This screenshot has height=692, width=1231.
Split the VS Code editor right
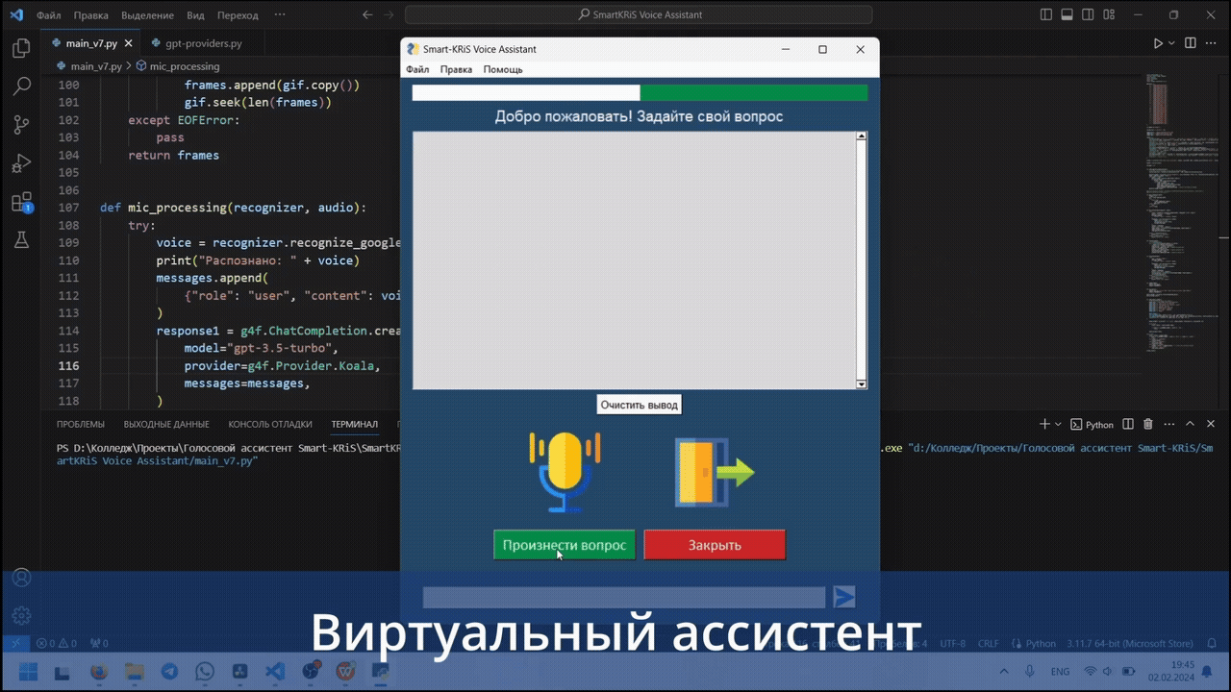pos(1191,43)
